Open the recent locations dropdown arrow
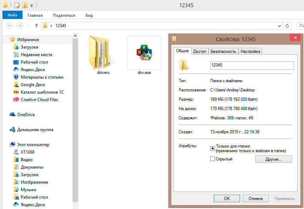 (x=28, y=26)
